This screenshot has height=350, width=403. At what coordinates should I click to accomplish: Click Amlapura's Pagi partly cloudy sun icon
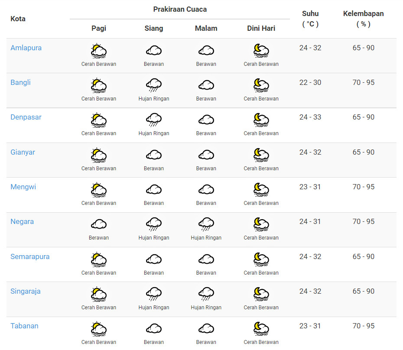click(x=99, y=51)
